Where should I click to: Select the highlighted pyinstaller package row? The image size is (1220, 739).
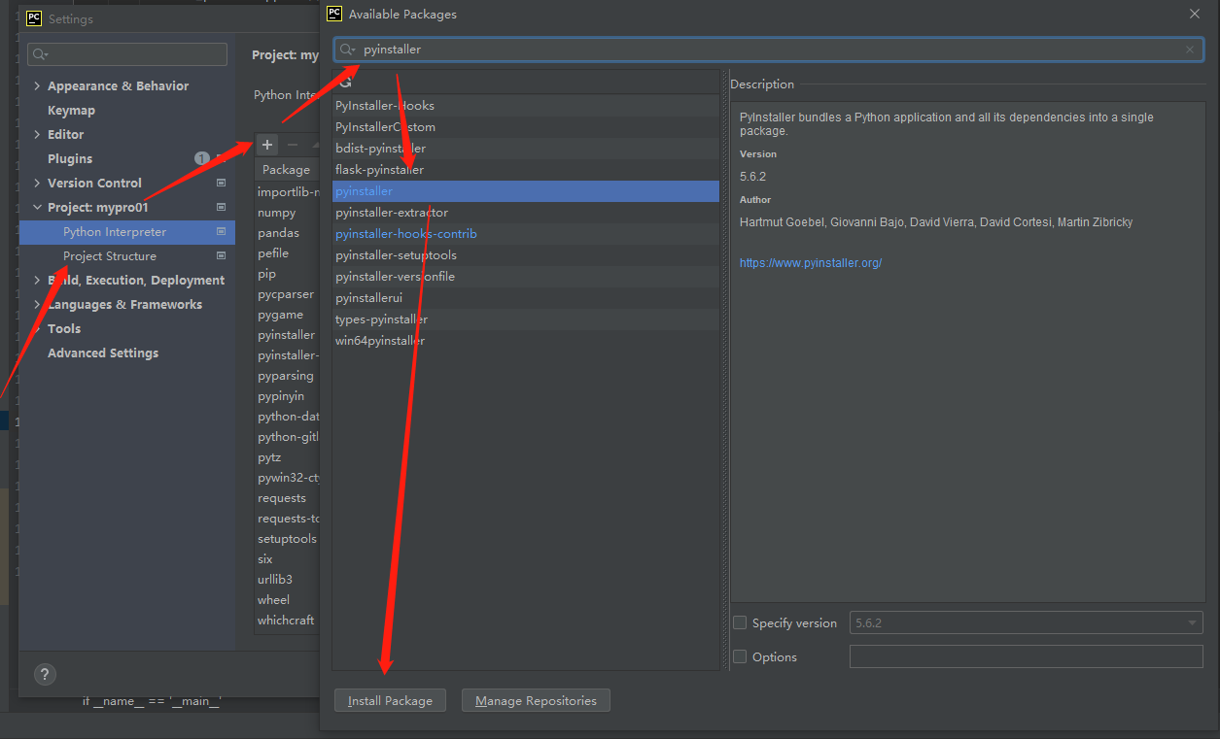(526, 191)
